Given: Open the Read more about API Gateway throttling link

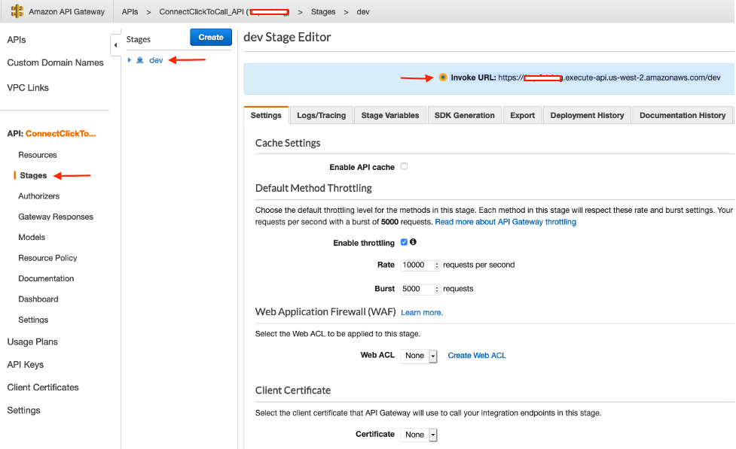Looking at the screenshot, I should [505, 222].
